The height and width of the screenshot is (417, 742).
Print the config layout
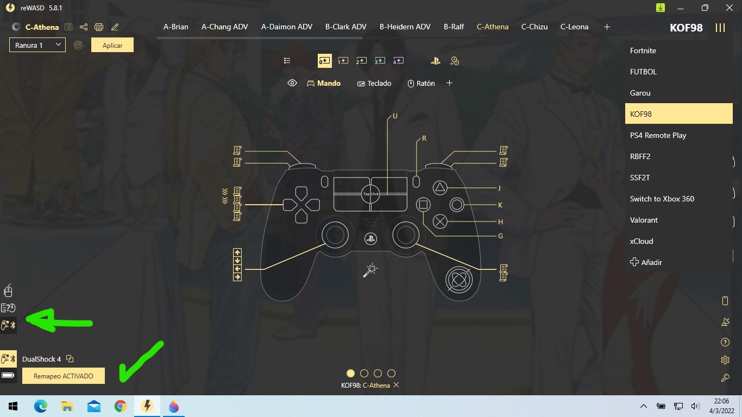[x=99, y=27]
